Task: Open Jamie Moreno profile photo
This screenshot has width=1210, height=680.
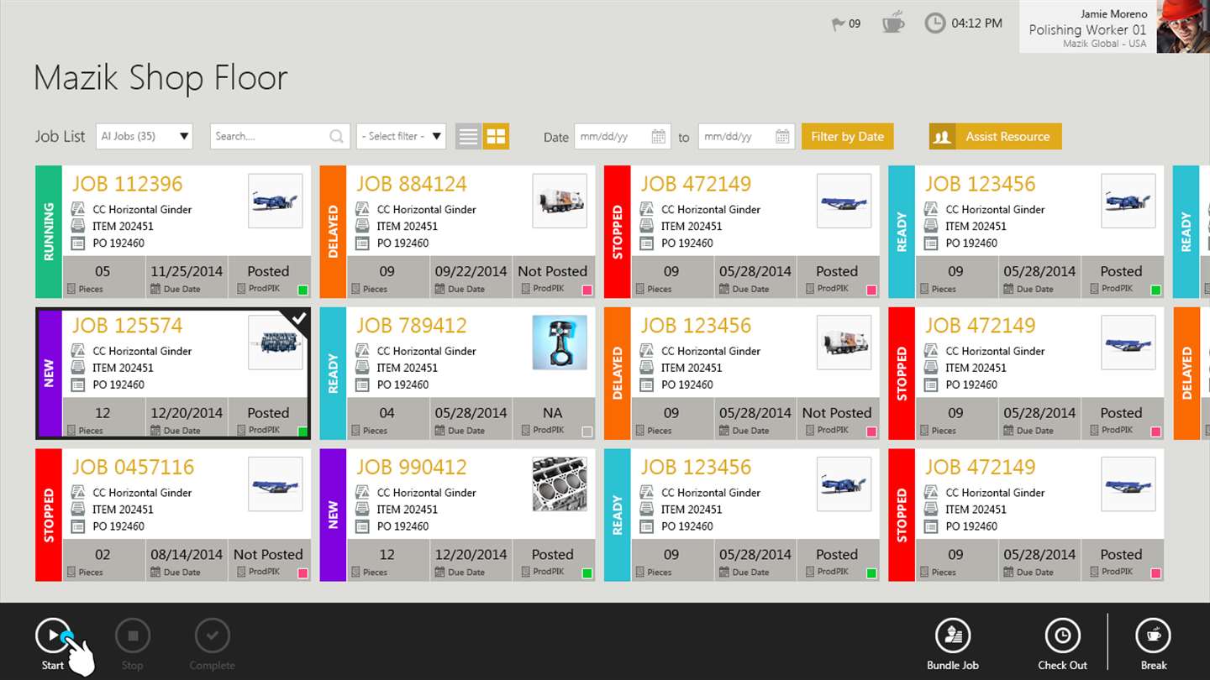Action: 1183,27
